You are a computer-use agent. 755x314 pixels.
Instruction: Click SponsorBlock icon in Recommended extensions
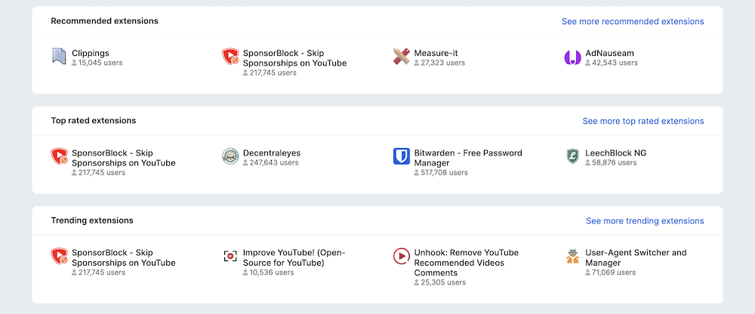230,57
